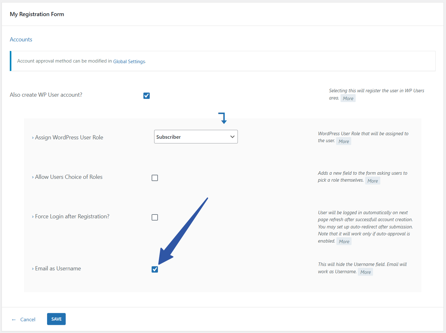Click the Email as Username label text
The width and height of the screenshot is (446, 333).
pyautogui.click(x=58, y=269)
